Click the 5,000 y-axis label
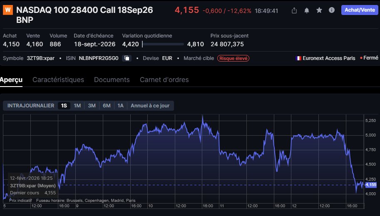This screenshot has width=380, height=216. click(370, 135)
